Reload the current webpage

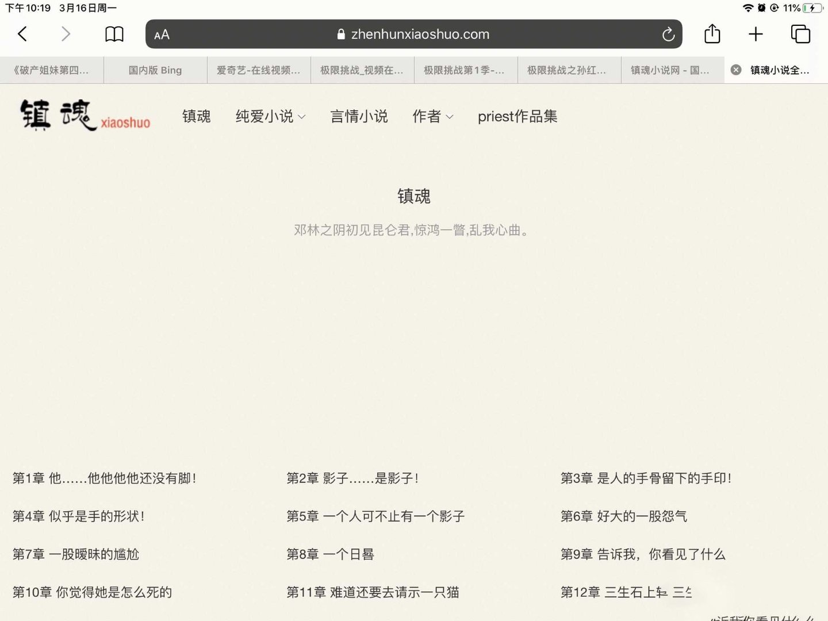pyautogui.click(x=668, y=34)
